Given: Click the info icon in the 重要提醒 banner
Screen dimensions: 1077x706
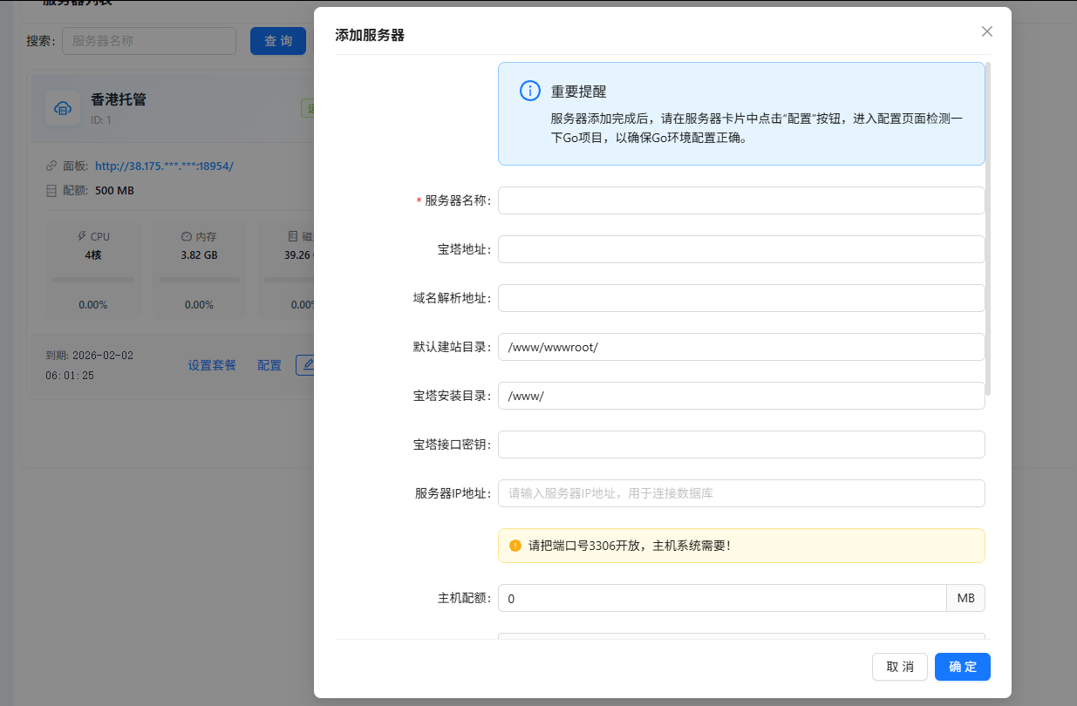Looking at the screenshot, I should [529, 91].
